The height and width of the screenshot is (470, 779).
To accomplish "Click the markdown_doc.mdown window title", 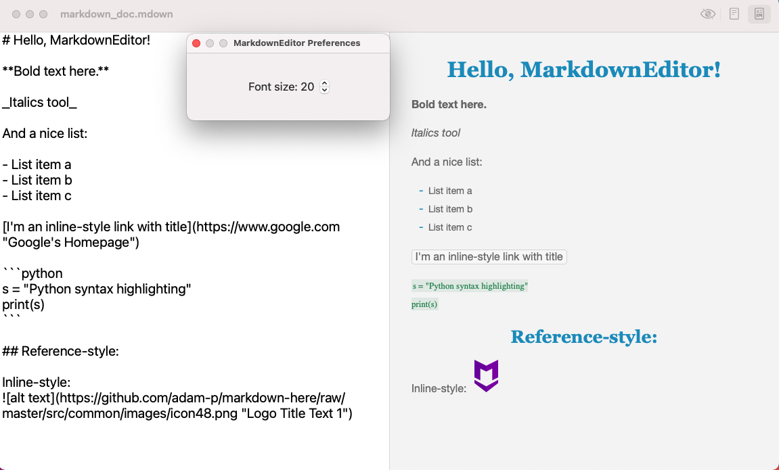I will coord(117,14).
